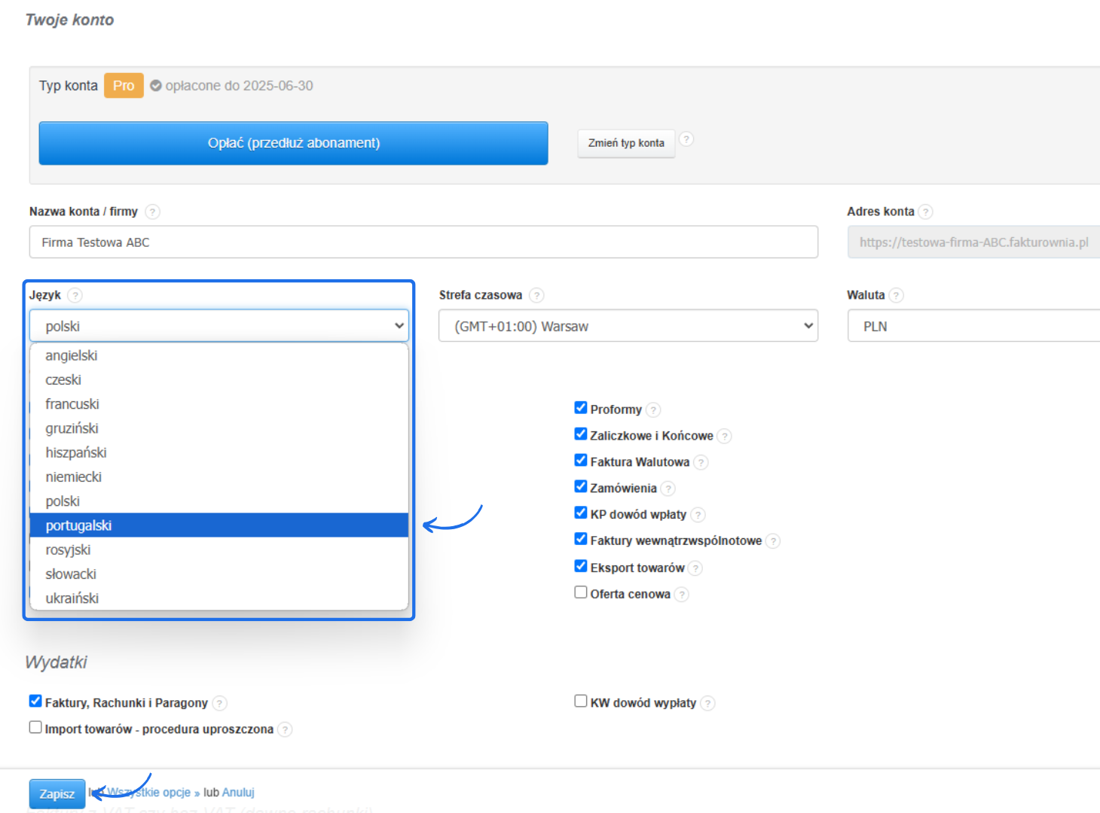This screenshot has height=813, width=1100.
Task: Click help icon next to Język label
Action: point(75,295)
